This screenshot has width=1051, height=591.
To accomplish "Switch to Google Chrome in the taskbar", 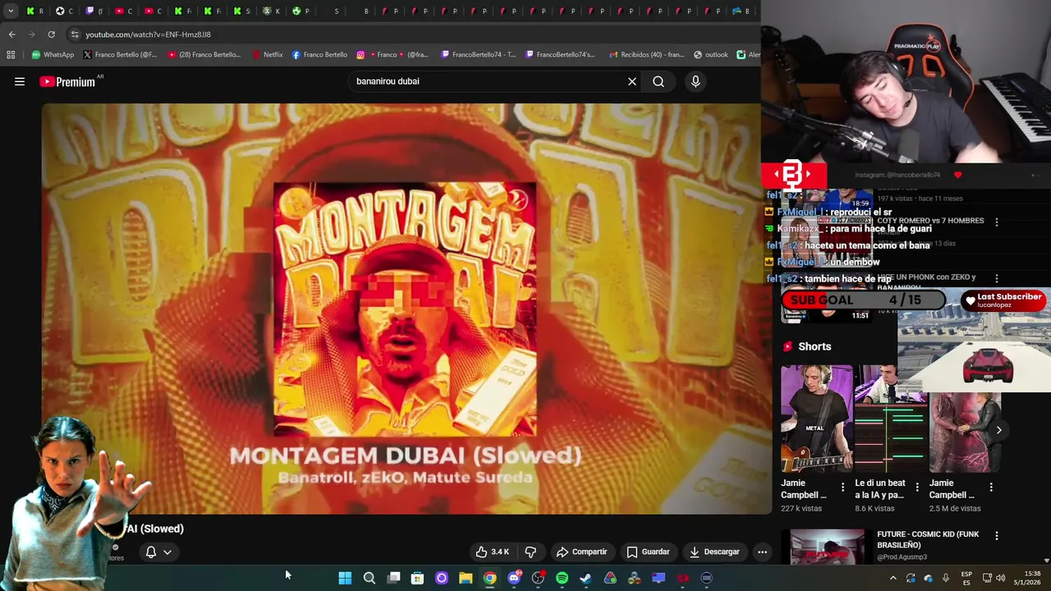I will pyautogui.click(x=489, y=578).
